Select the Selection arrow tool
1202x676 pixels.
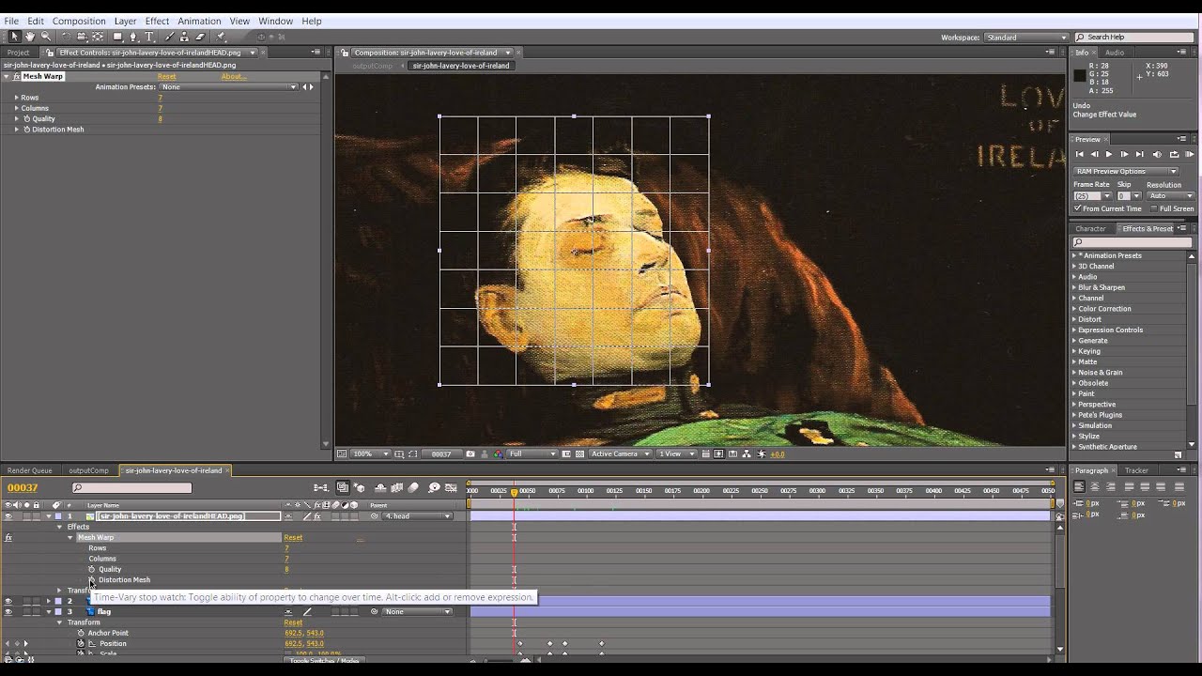[x=14, y=37]
